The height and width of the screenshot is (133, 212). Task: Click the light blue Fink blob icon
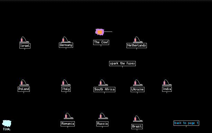pos(7,123)
